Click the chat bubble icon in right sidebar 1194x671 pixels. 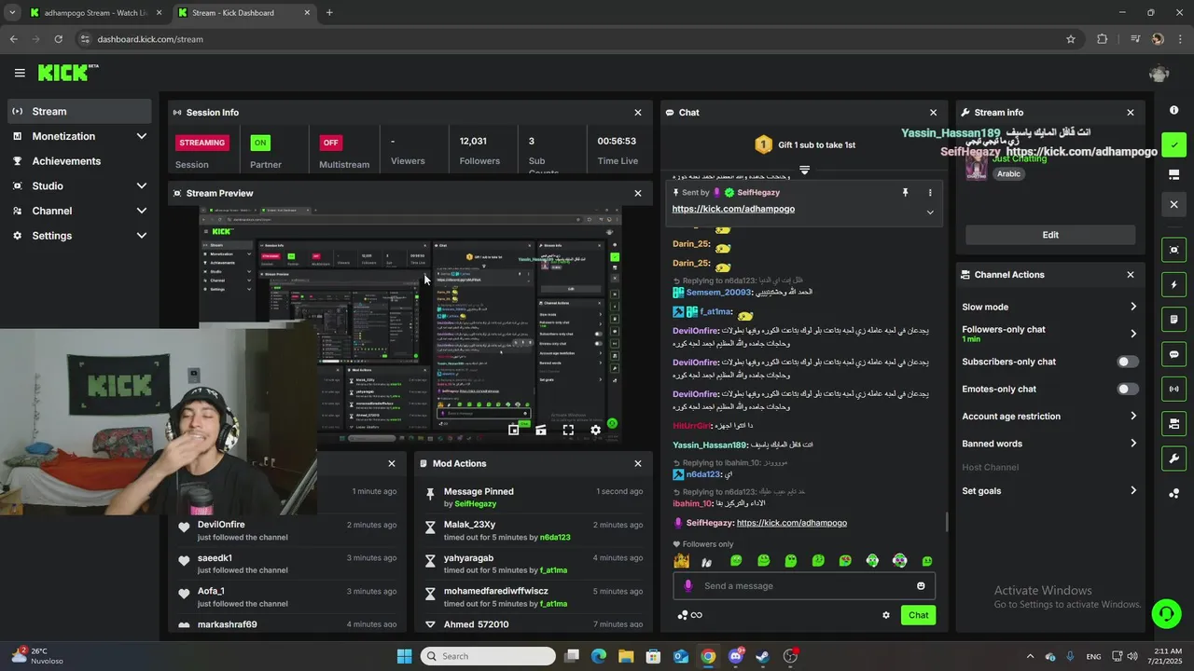1174,354
